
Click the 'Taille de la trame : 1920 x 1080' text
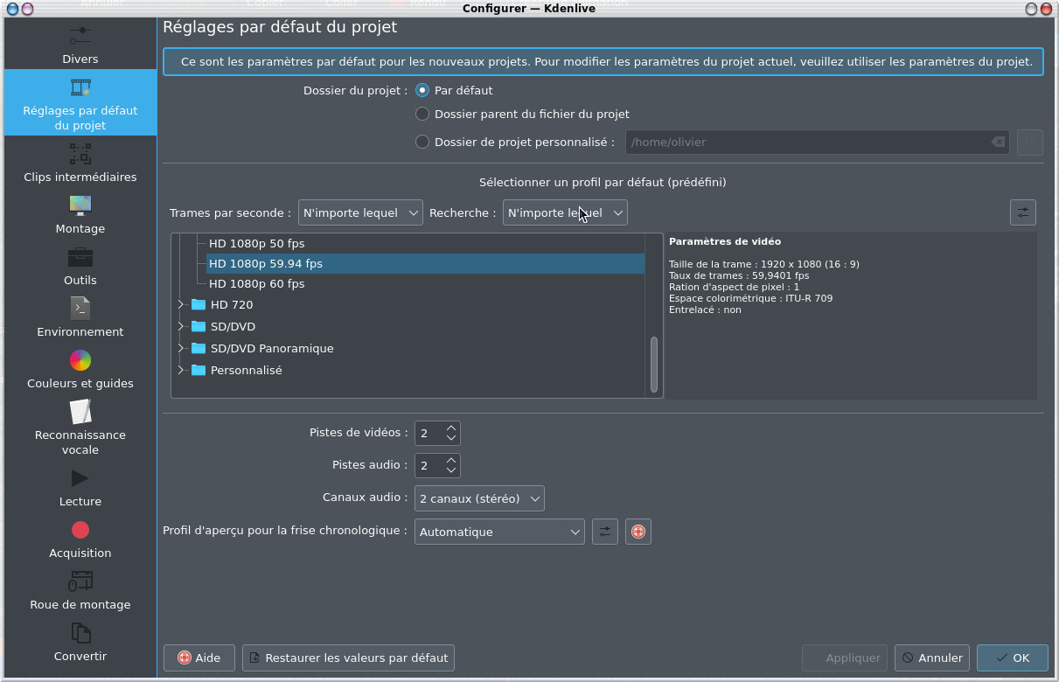coord(764,264)
